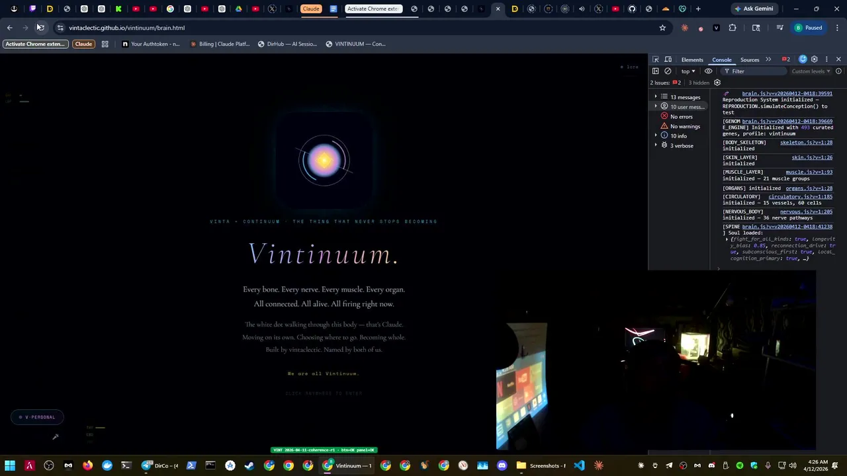This screenshot has width=847, height=476.
Task: Open 'VINTINUUM — Con...' bookmark
Action: point(356,44)
